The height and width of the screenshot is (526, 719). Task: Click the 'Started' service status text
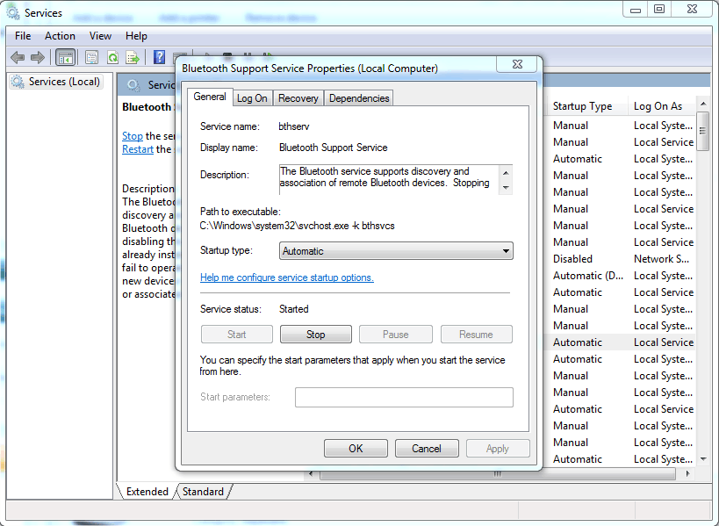(x=294, y=309)
